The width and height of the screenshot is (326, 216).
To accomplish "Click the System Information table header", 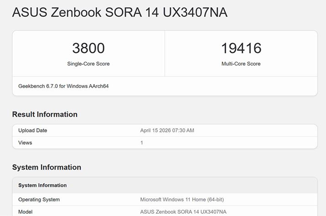I will [42, 185].
